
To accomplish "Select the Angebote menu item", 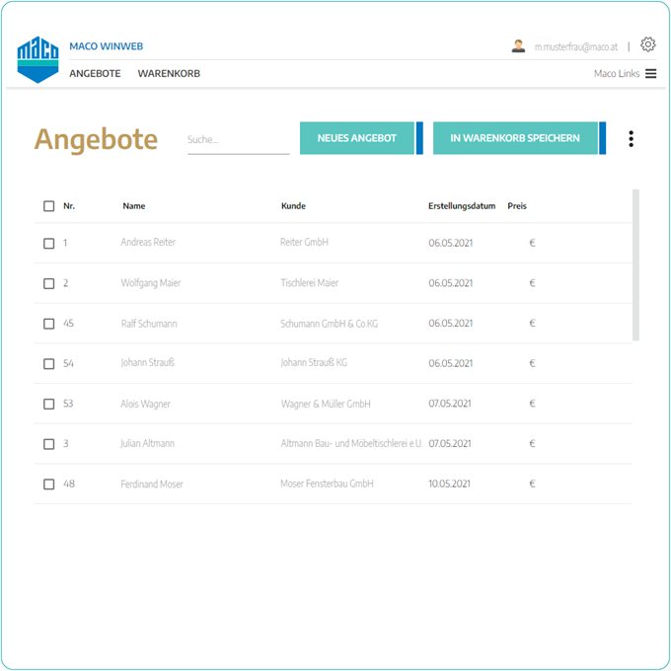I will coord(95,74).
